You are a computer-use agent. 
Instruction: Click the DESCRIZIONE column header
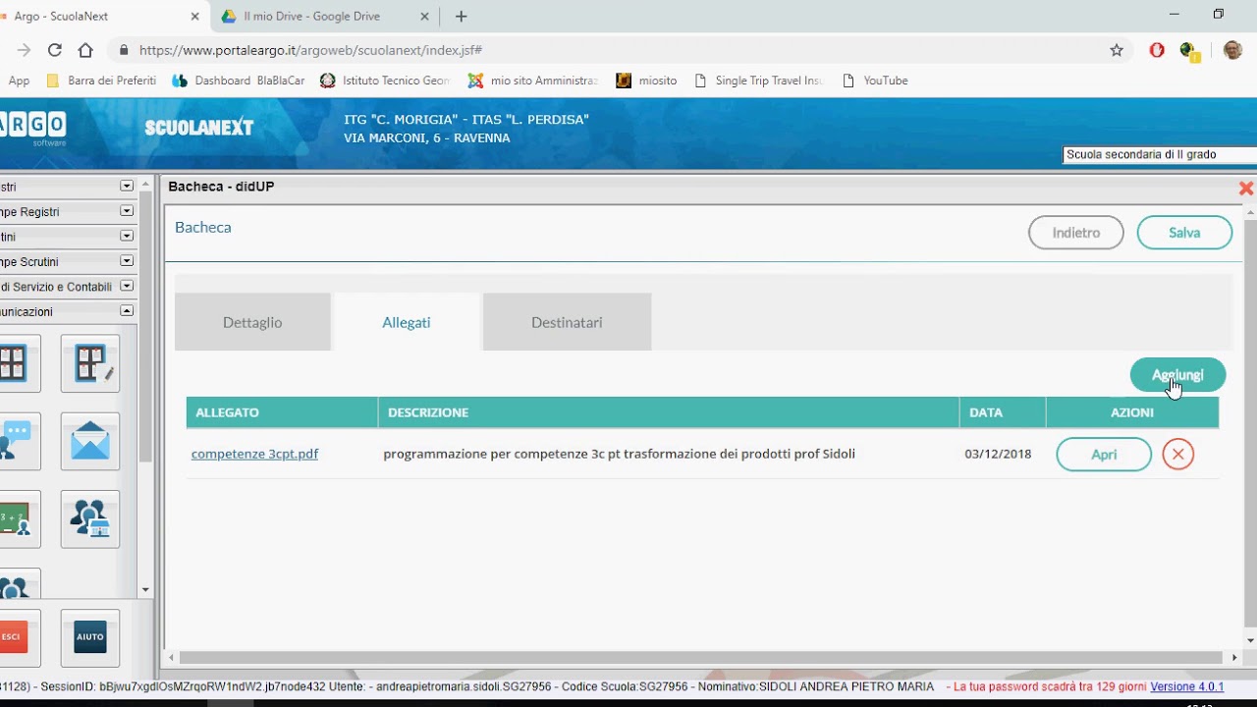point(669,412)
